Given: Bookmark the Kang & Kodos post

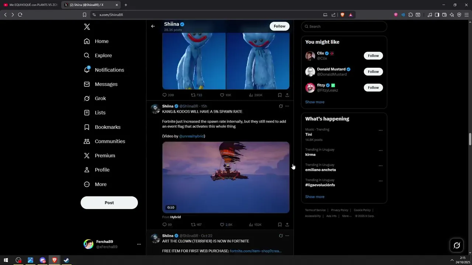Looking at the screenshot, I should coord(280,225).
